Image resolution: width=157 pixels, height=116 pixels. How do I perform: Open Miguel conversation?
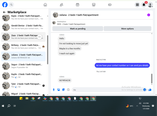pyautogui.click(x=23, y=93)
